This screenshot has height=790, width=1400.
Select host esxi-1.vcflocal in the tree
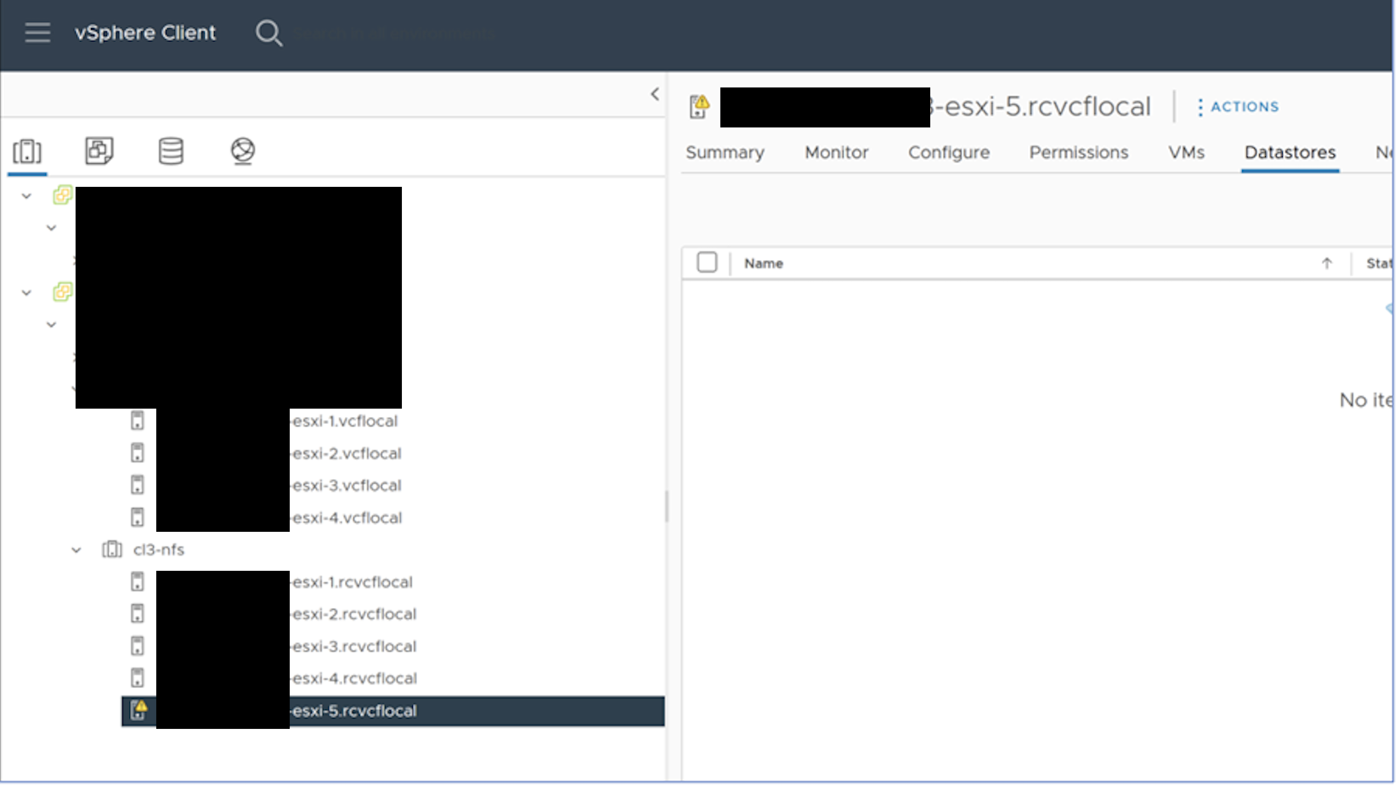[x=345, y=421]
